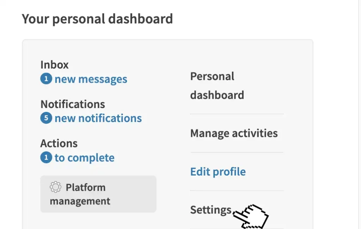The image size is (361, 229).
Task: Open Settings from the side menu
Action: click(x=210, y=210)
